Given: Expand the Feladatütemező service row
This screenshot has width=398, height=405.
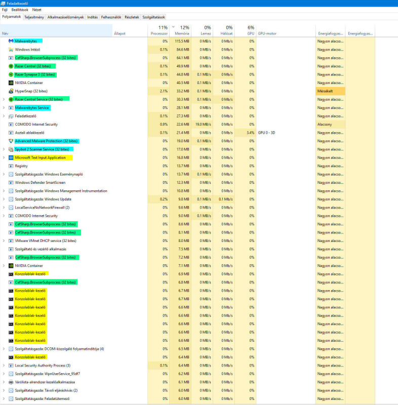Looking at the screenshot, I should [4, 398].
